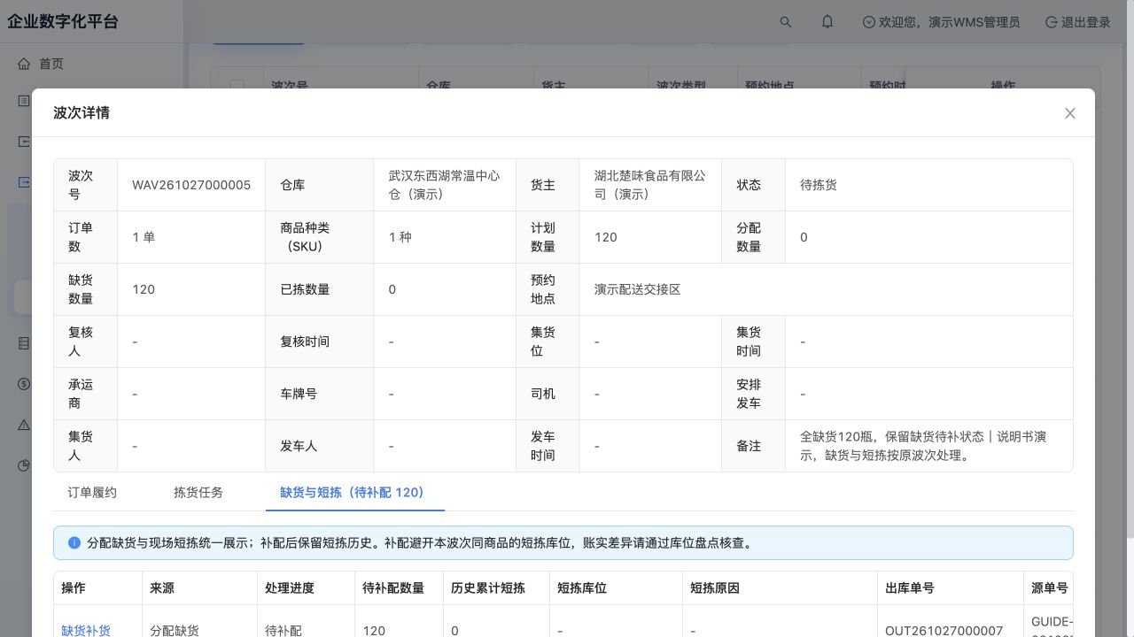Click the remark text starting 全缺货120瓶
This screenshot has height=637, width=1134.
pyautogui.click(x=923, y=446)
